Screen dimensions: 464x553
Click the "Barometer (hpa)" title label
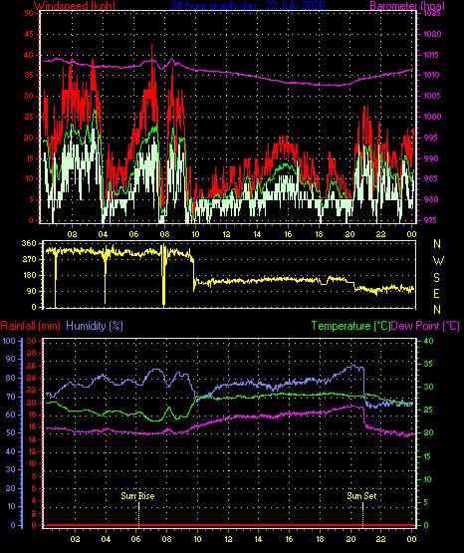click(x=407, y=5)
